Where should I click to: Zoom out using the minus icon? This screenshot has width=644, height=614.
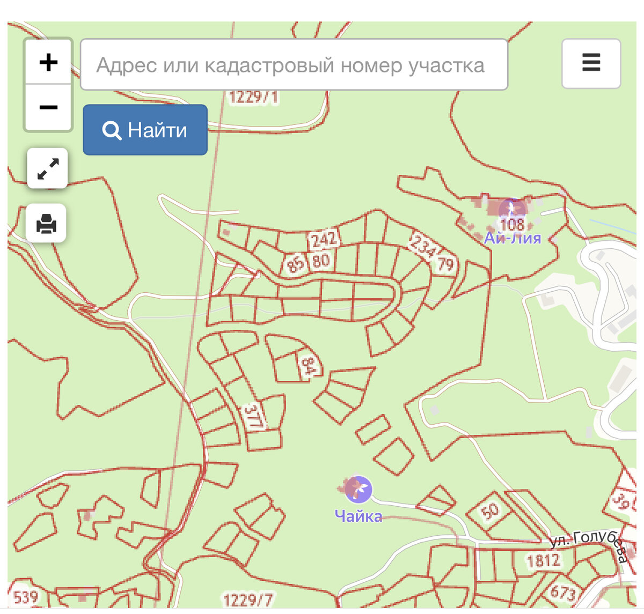pos(48,106)
